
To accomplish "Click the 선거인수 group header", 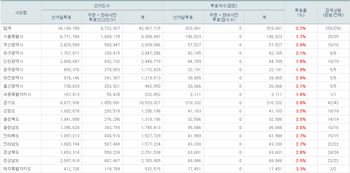I will pos(102,6).
